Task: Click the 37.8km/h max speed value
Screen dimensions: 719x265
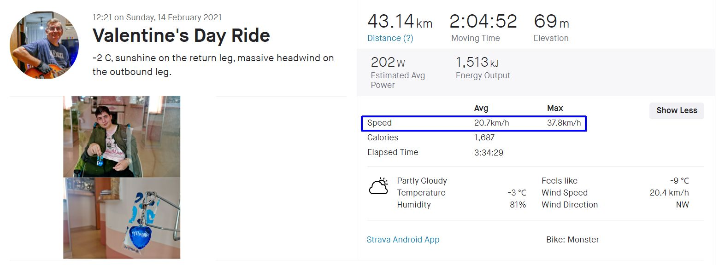Action: tap(564, 123)
